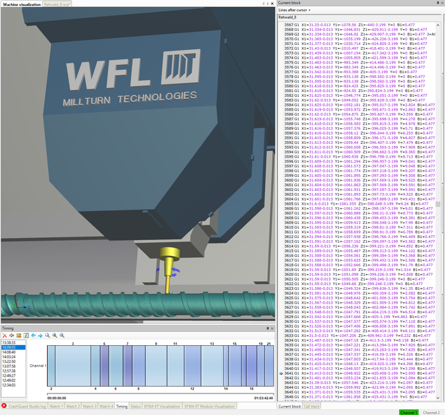This screenshot has width=445, height=415.
Task: Pin the Timing panel
Action: (267, 329)
